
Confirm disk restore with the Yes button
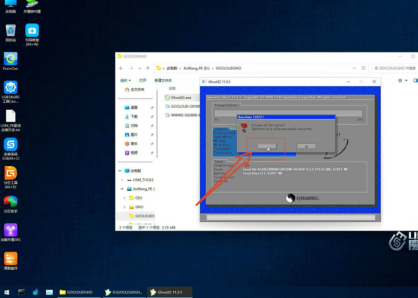(x=267, y=146)
